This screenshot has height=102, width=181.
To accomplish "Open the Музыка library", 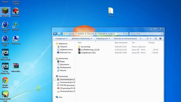I will [x=63, y=70].
